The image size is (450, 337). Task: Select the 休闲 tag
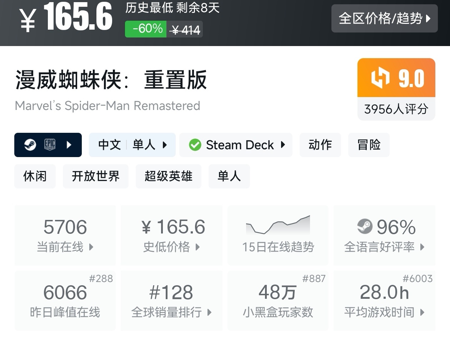pyautogui.click(x=35, y=176)
